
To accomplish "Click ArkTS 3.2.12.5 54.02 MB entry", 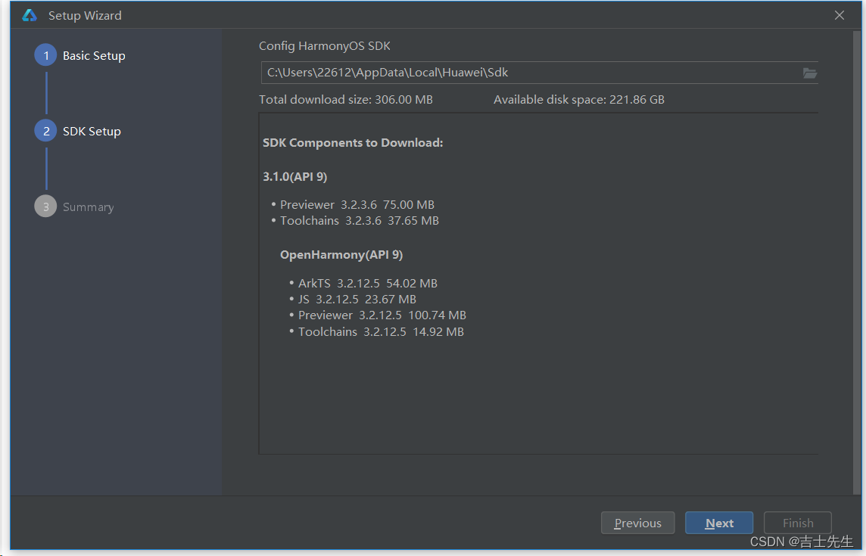I will click(x=367, y=283).
